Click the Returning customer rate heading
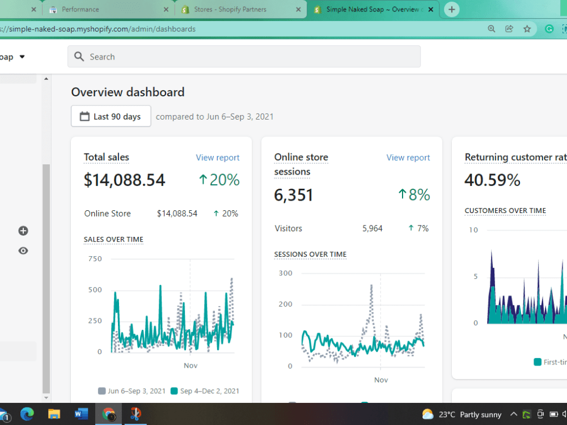 [515, 157]
